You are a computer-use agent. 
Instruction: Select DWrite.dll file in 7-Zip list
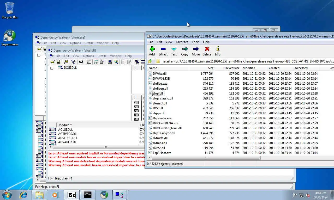[x=160, y=73]
